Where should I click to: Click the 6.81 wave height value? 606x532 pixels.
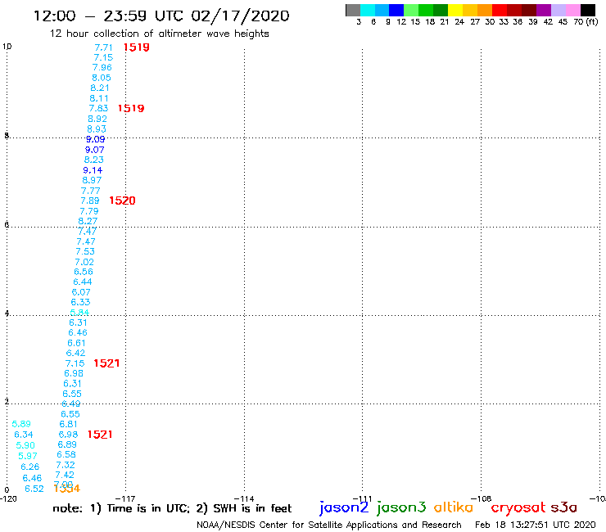(69, 424)
